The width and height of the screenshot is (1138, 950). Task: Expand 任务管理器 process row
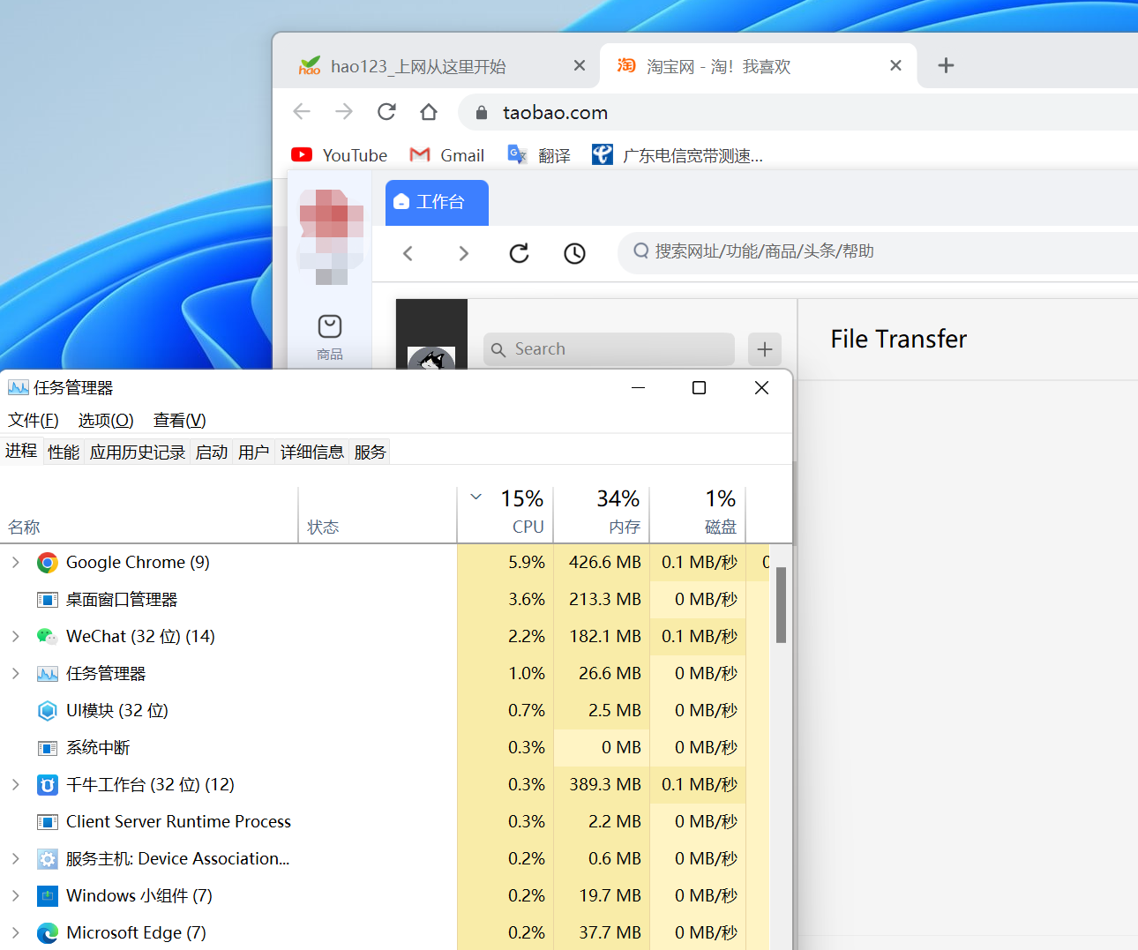click(x=15, y=673)
